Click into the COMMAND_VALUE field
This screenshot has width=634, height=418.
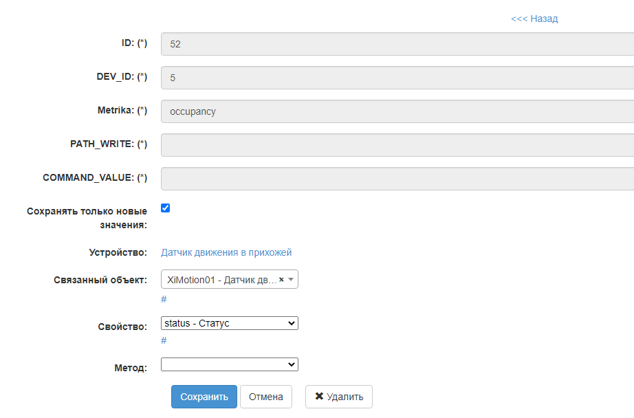(397, 179)
